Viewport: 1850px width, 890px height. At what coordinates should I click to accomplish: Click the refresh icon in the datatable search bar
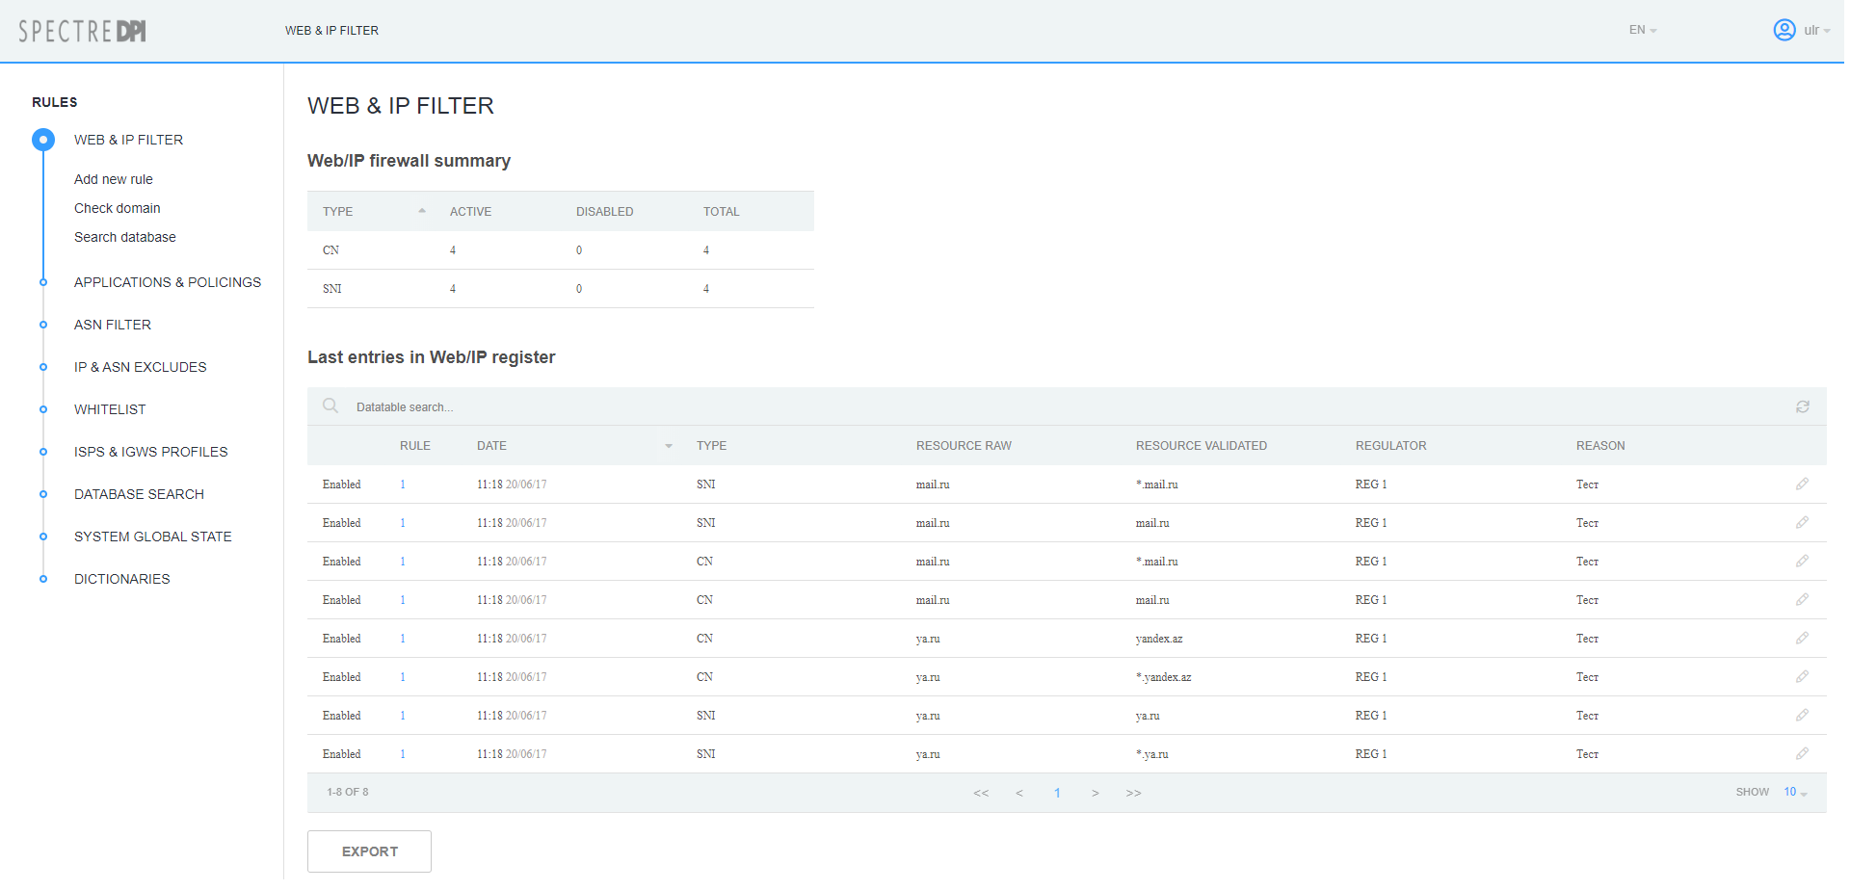(1802, 407)
